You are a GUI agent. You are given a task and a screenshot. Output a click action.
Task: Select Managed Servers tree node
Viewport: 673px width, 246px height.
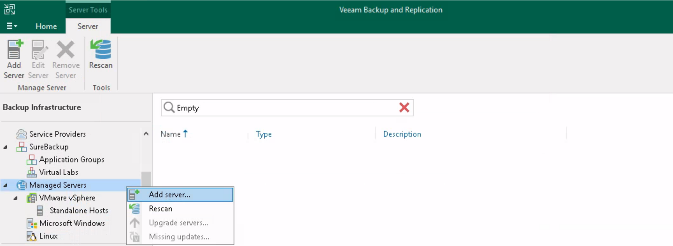[58, 185]
